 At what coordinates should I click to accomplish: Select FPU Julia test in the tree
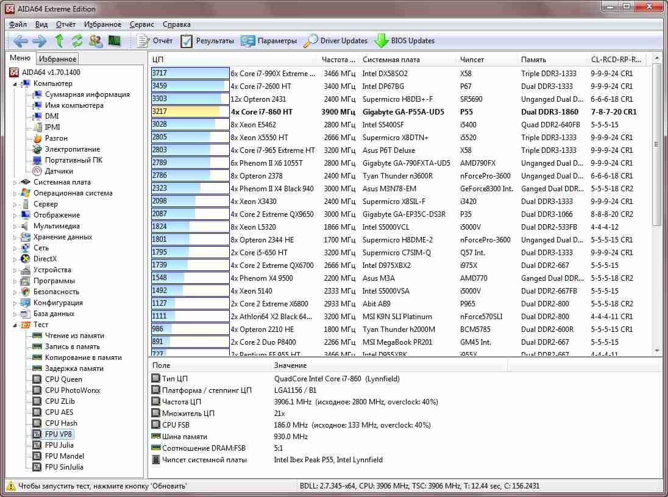pos(59,445)
